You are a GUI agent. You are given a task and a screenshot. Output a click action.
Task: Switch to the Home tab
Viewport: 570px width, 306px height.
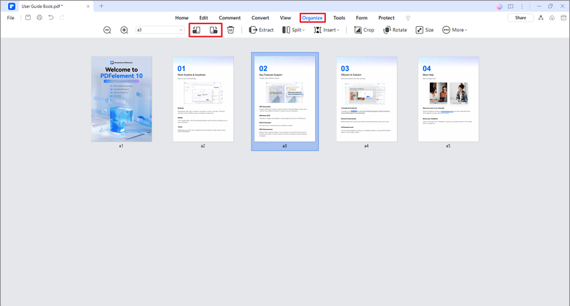[x=182, y=18]
